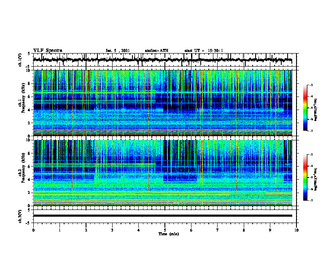Click the time axis tick label "1"

(x=59, y=230)
